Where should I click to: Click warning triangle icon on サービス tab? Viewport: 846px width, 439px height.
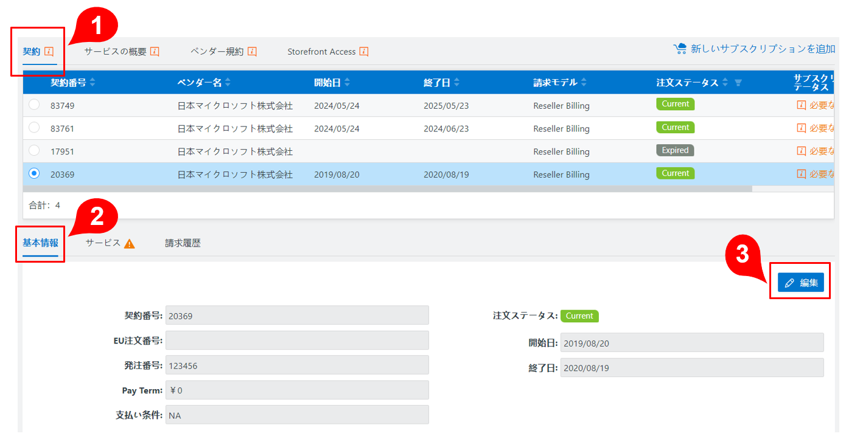coord(129,244)
